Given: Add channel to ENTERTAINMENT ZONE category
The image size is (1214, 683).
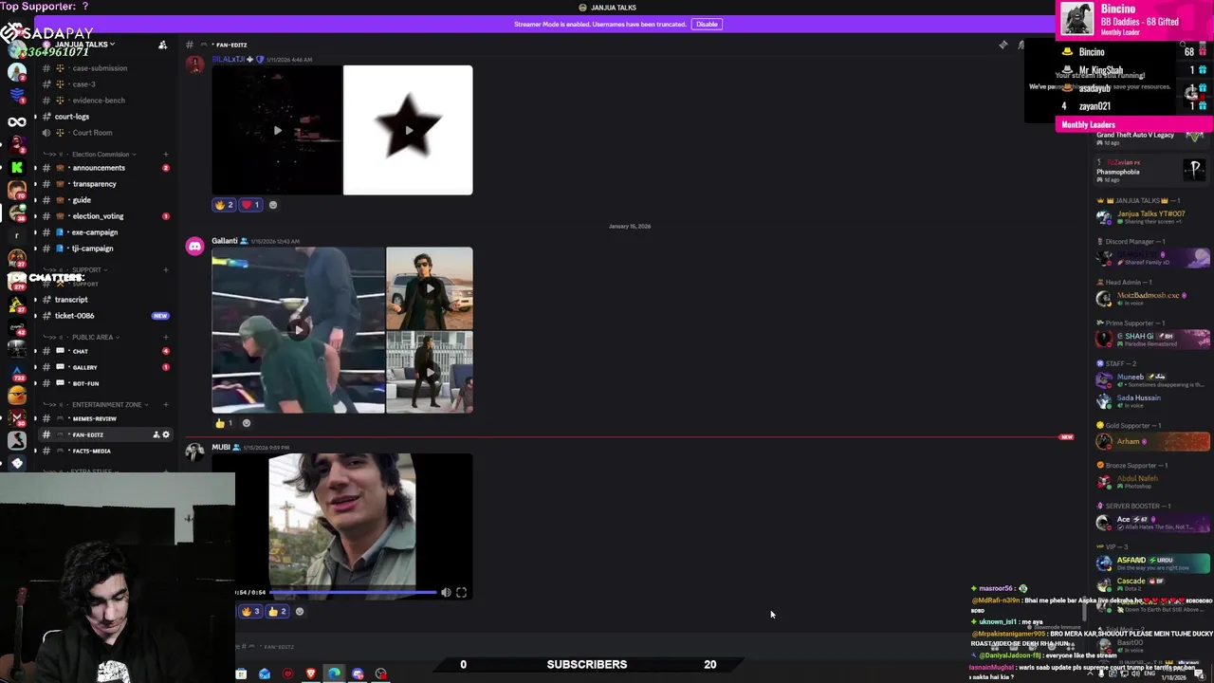Looking at the screenshot, I should click(165, 404).
